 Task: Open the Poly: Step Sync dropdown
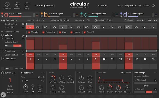click(x=9, y=20)
